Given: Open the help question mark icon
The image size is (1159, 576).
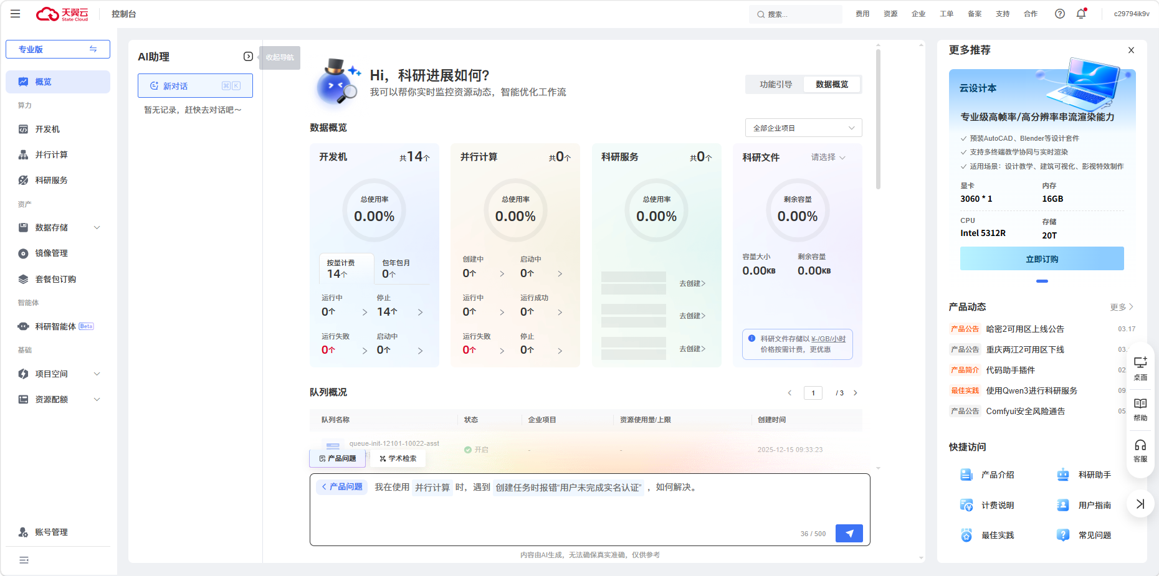Looking at the screenshot, I should (1059, 14).
